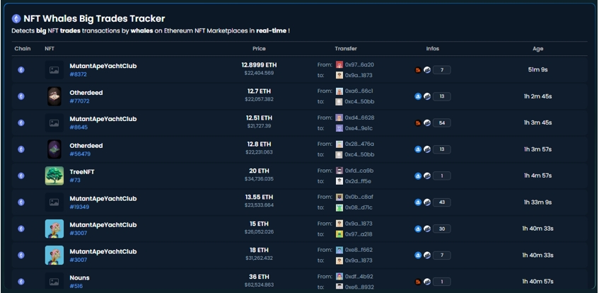Open sender address 0x28...476a
The width and height of the screenshot is (599, 293).
click(x=359, y=144)
